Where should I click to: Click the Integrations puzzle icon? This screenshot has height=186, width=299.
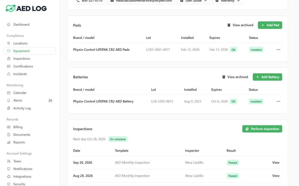tap(8, 176)
